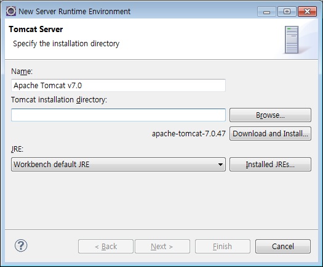The image size is (323, 267).
Task: Open the Installed JREs... preferences
Action: [x=270, y=165]
